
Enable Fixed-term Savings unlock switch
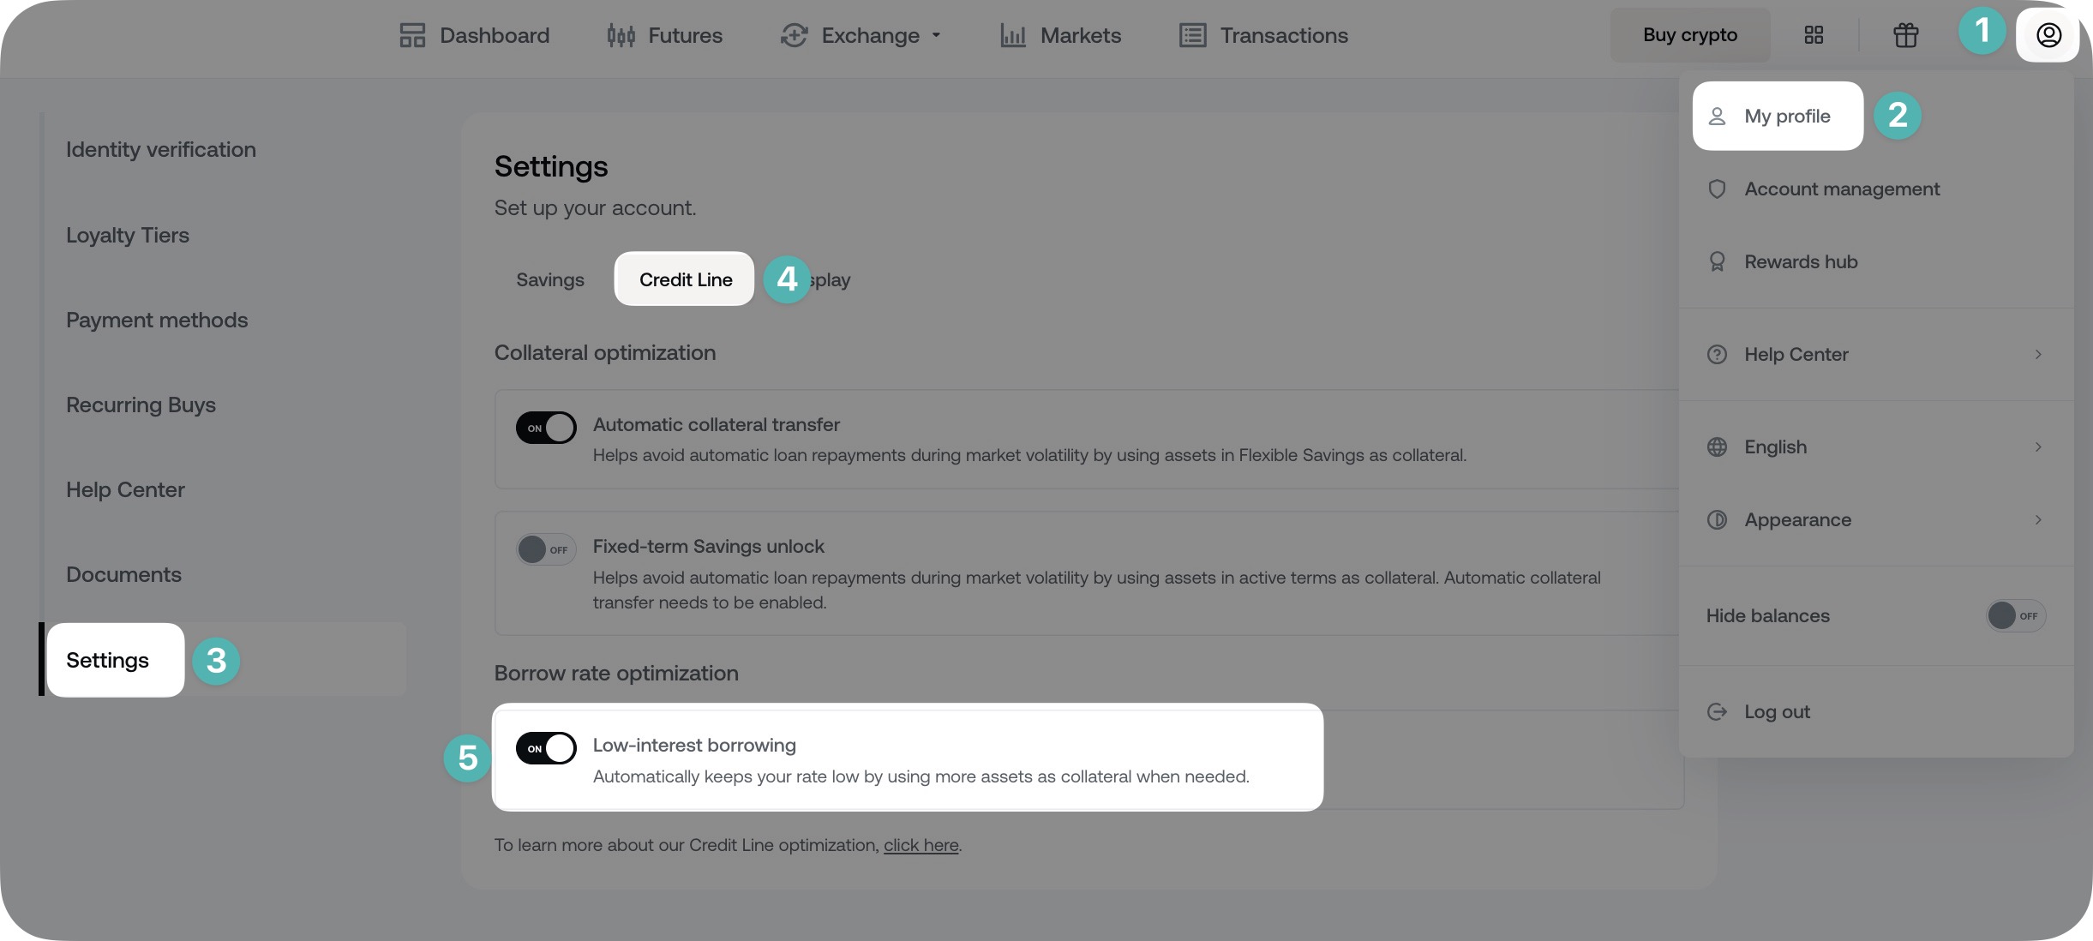tap(546, 549)
